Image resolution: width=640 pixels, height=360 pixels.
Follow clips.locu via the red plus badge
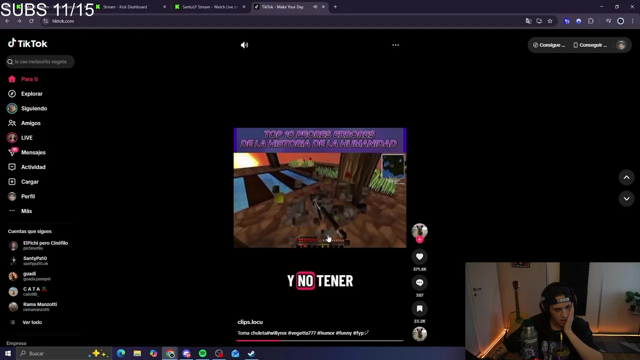coord(419,239)
